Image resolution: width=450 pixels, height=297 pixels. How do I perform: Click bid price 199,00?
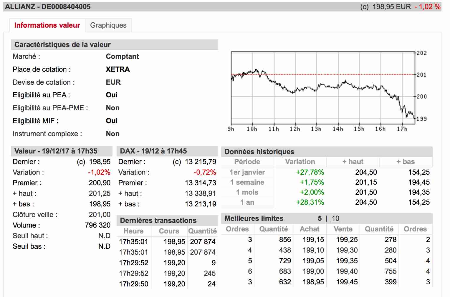point(313,271)
